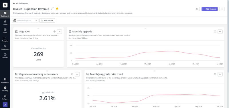
Task: Click clock icon on Upgrade ratio among active users
Action: [72, 74]
